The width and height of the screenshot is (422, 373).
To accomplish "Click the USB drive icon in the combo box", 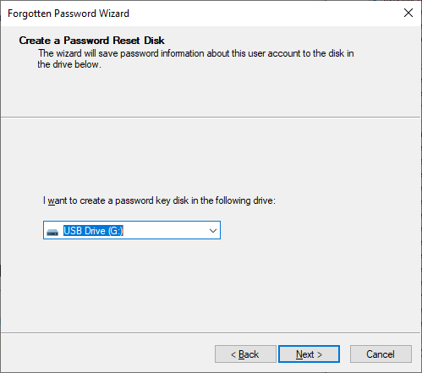I will 52,232.
